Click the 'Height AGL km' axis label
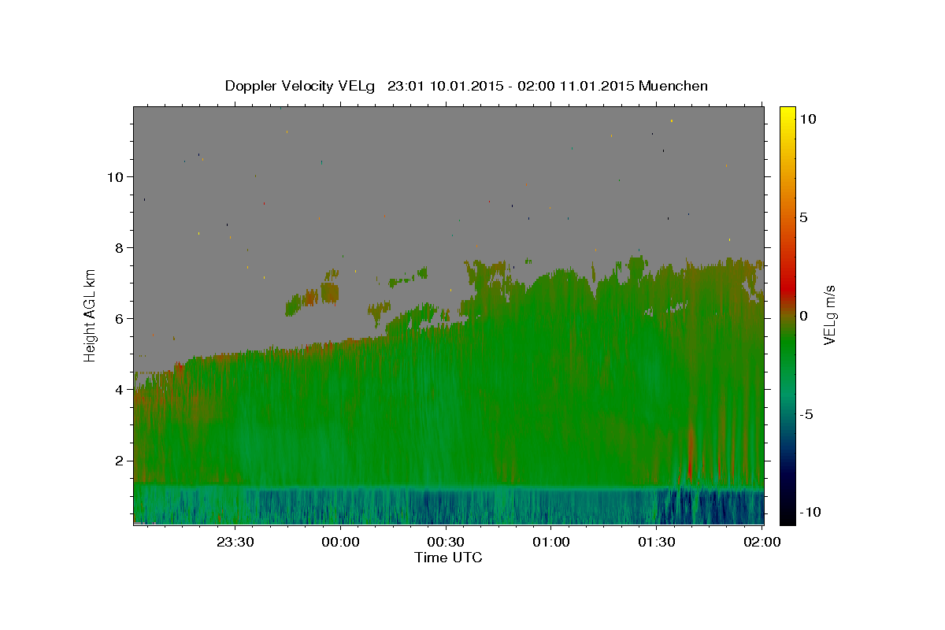The width and height of the screenshot is (945, 630). (91, 316)
